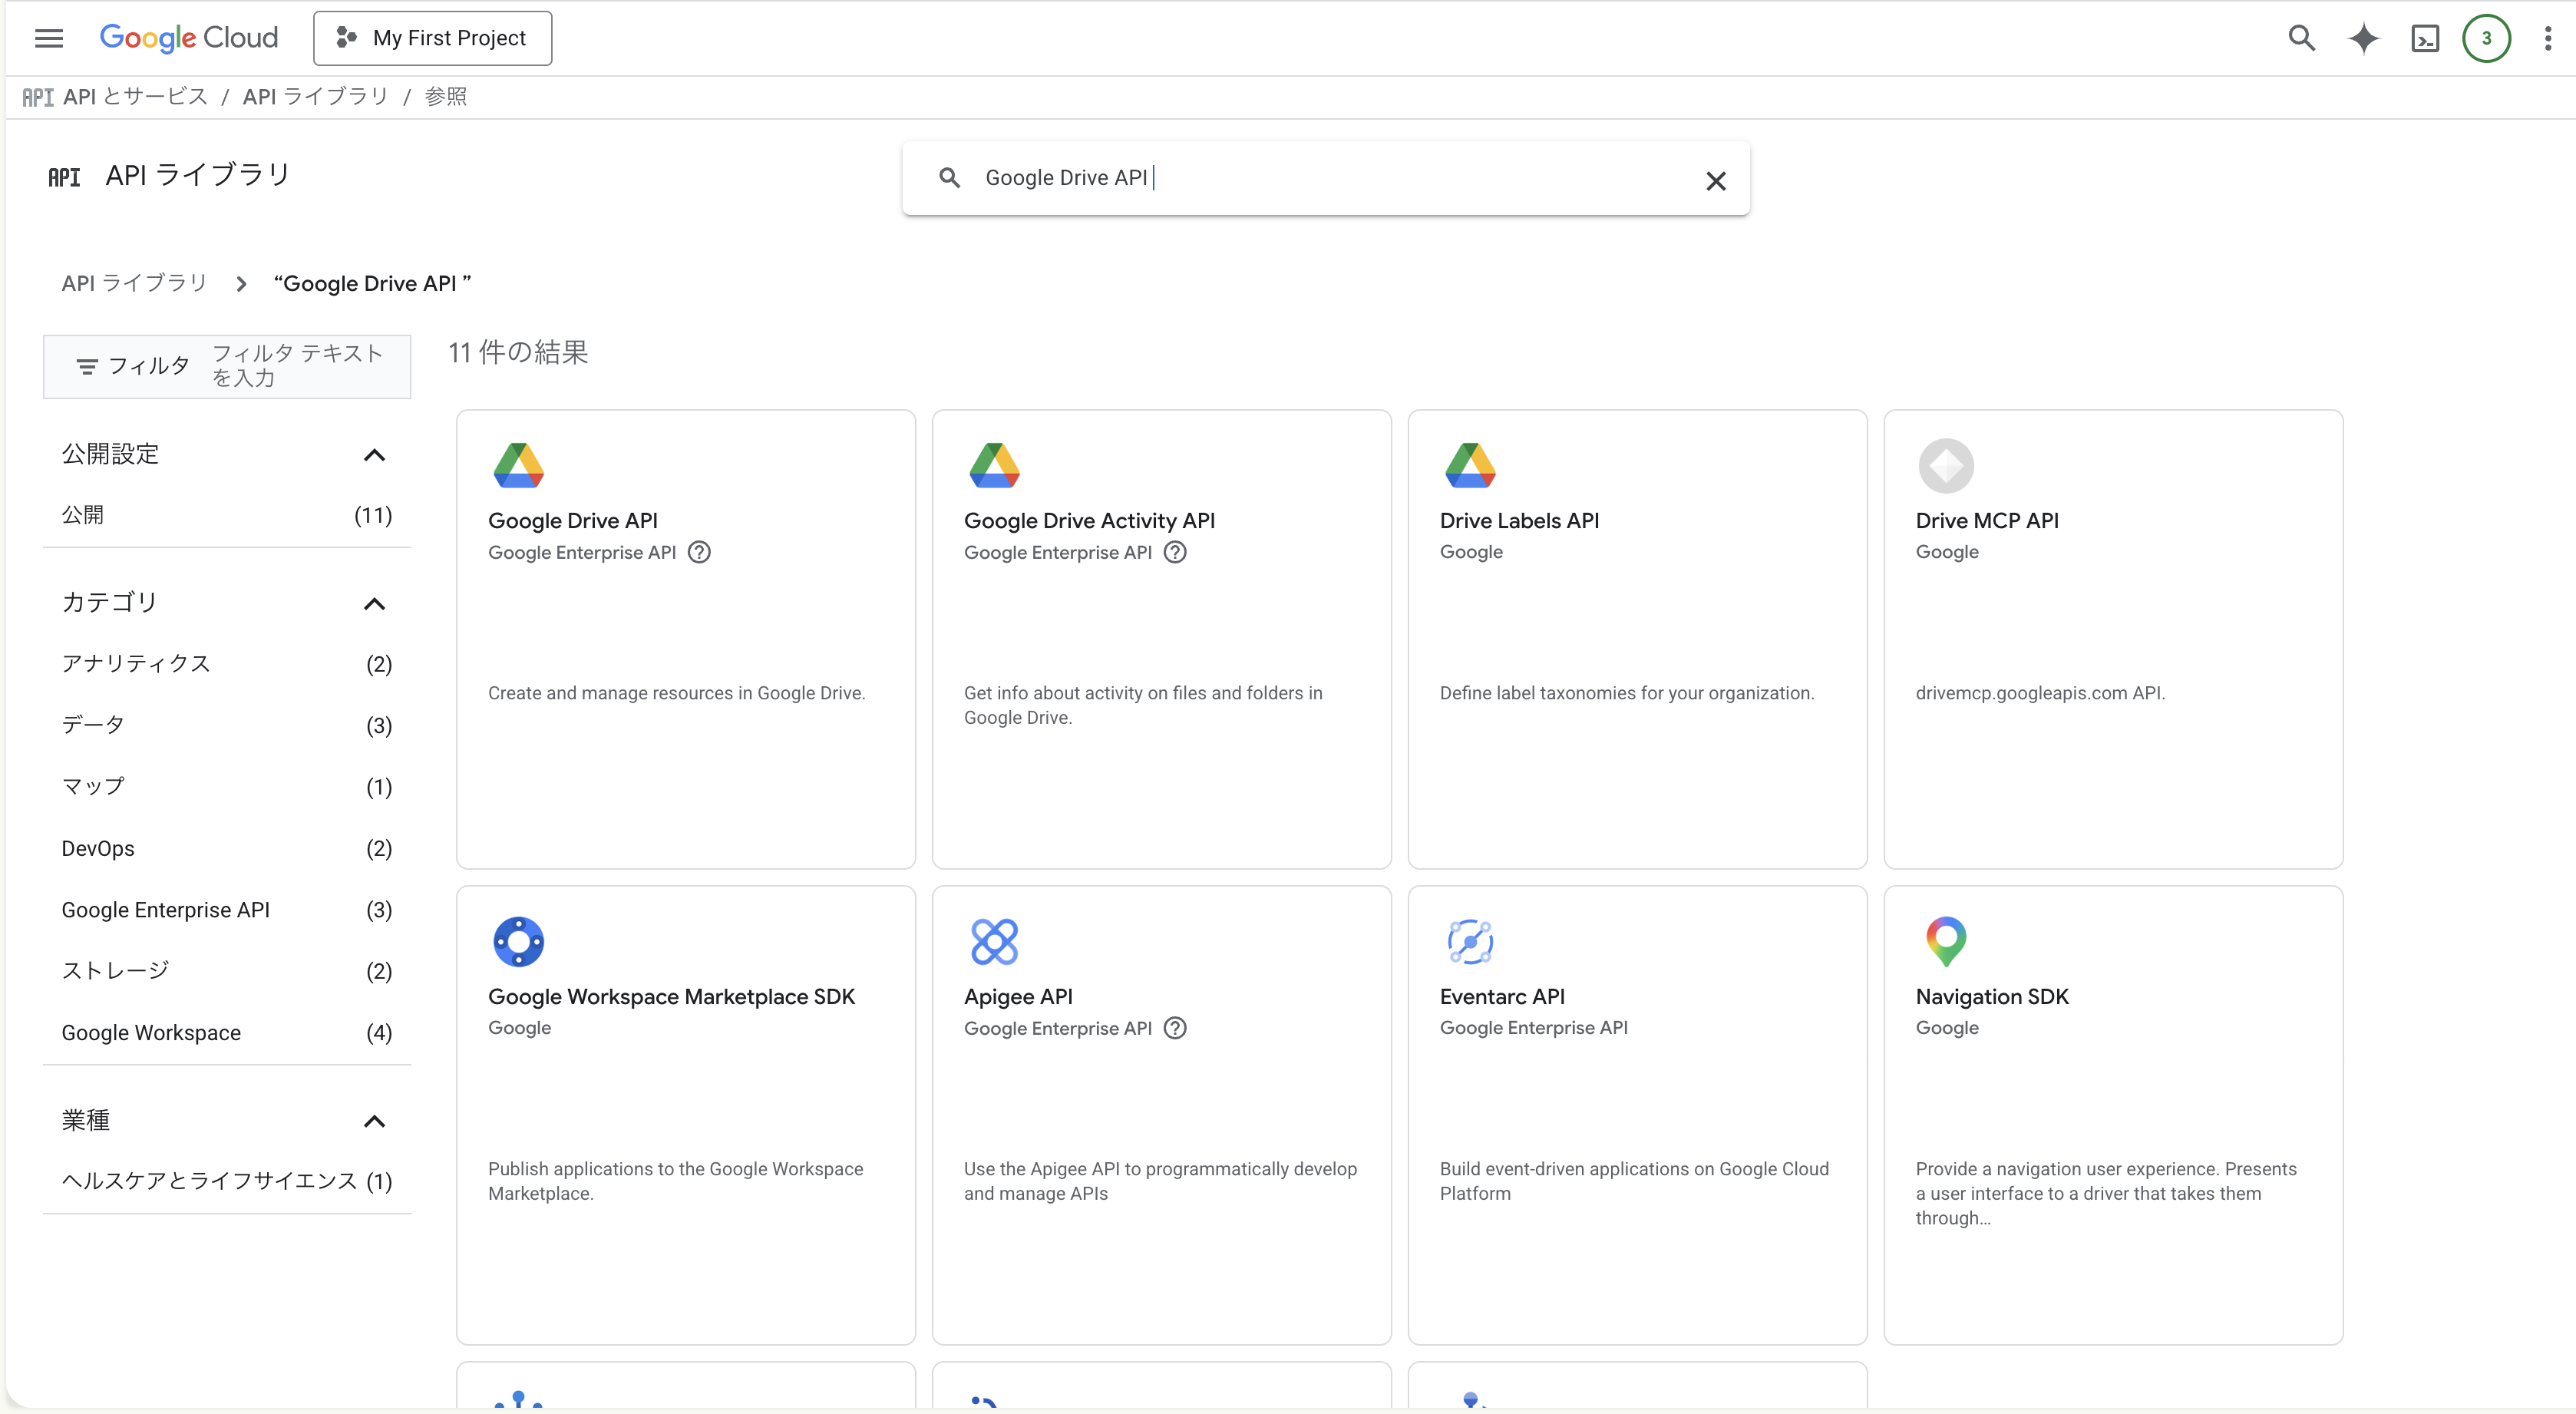This screenshot has height=1414, width=2576.
Task: Filter by ストレージ category
Action: point(227,971)
